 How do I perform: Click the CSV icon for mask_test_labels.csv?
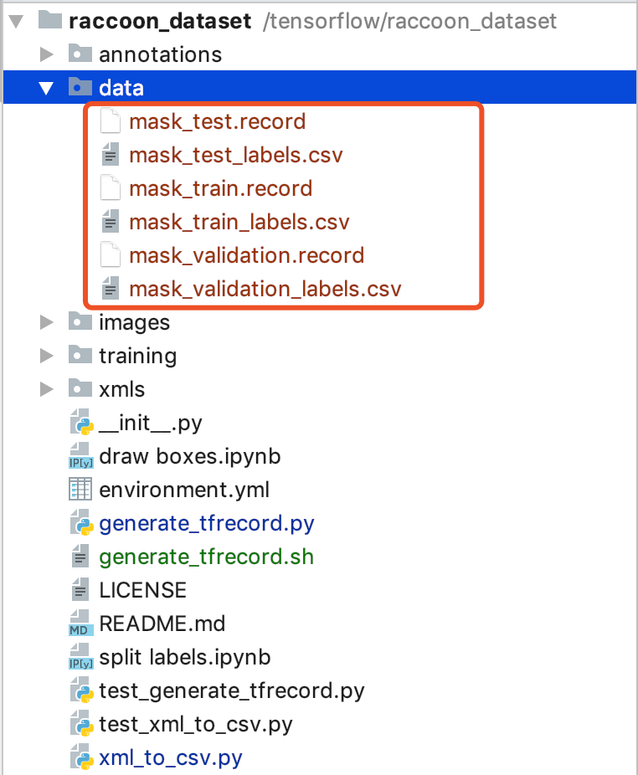pyautogui.click(x=111, y=155)
